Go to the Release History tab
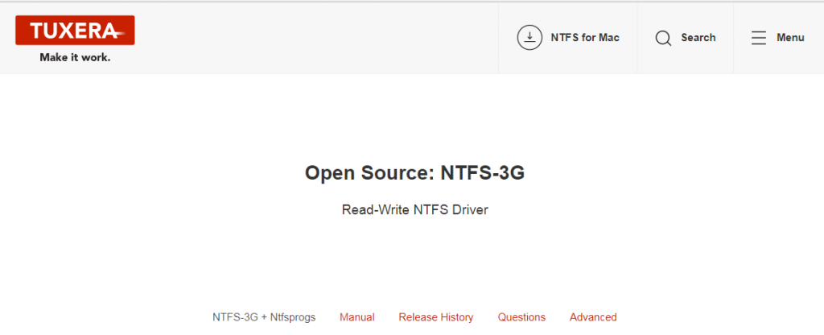824x335 pixels. pos(436,317)
